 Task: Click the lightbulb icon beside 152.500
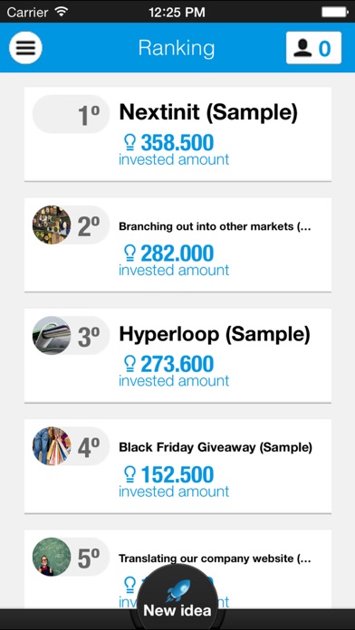coord(130,474)
